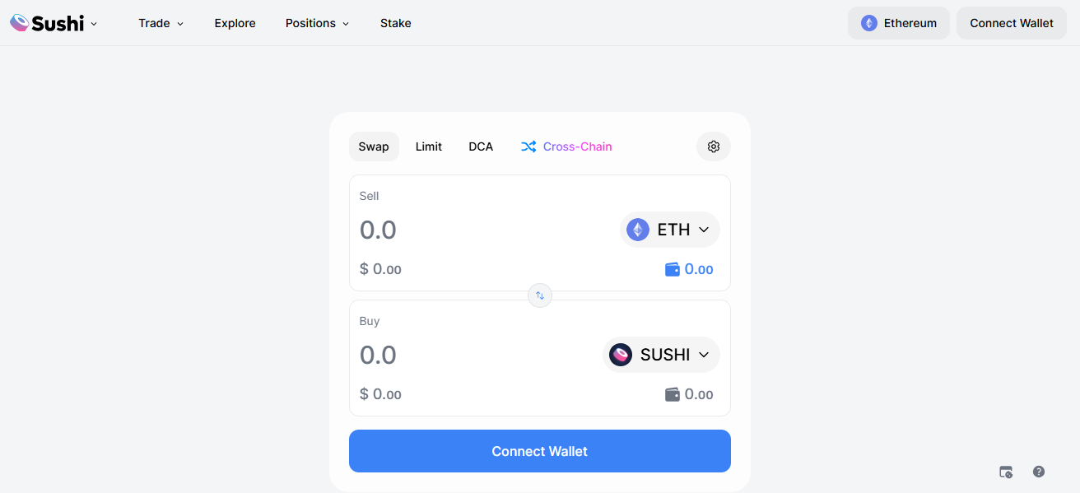This screenshot has width=1080, height=493.
Task: Go to the Explore page
Action: [235, 23]
